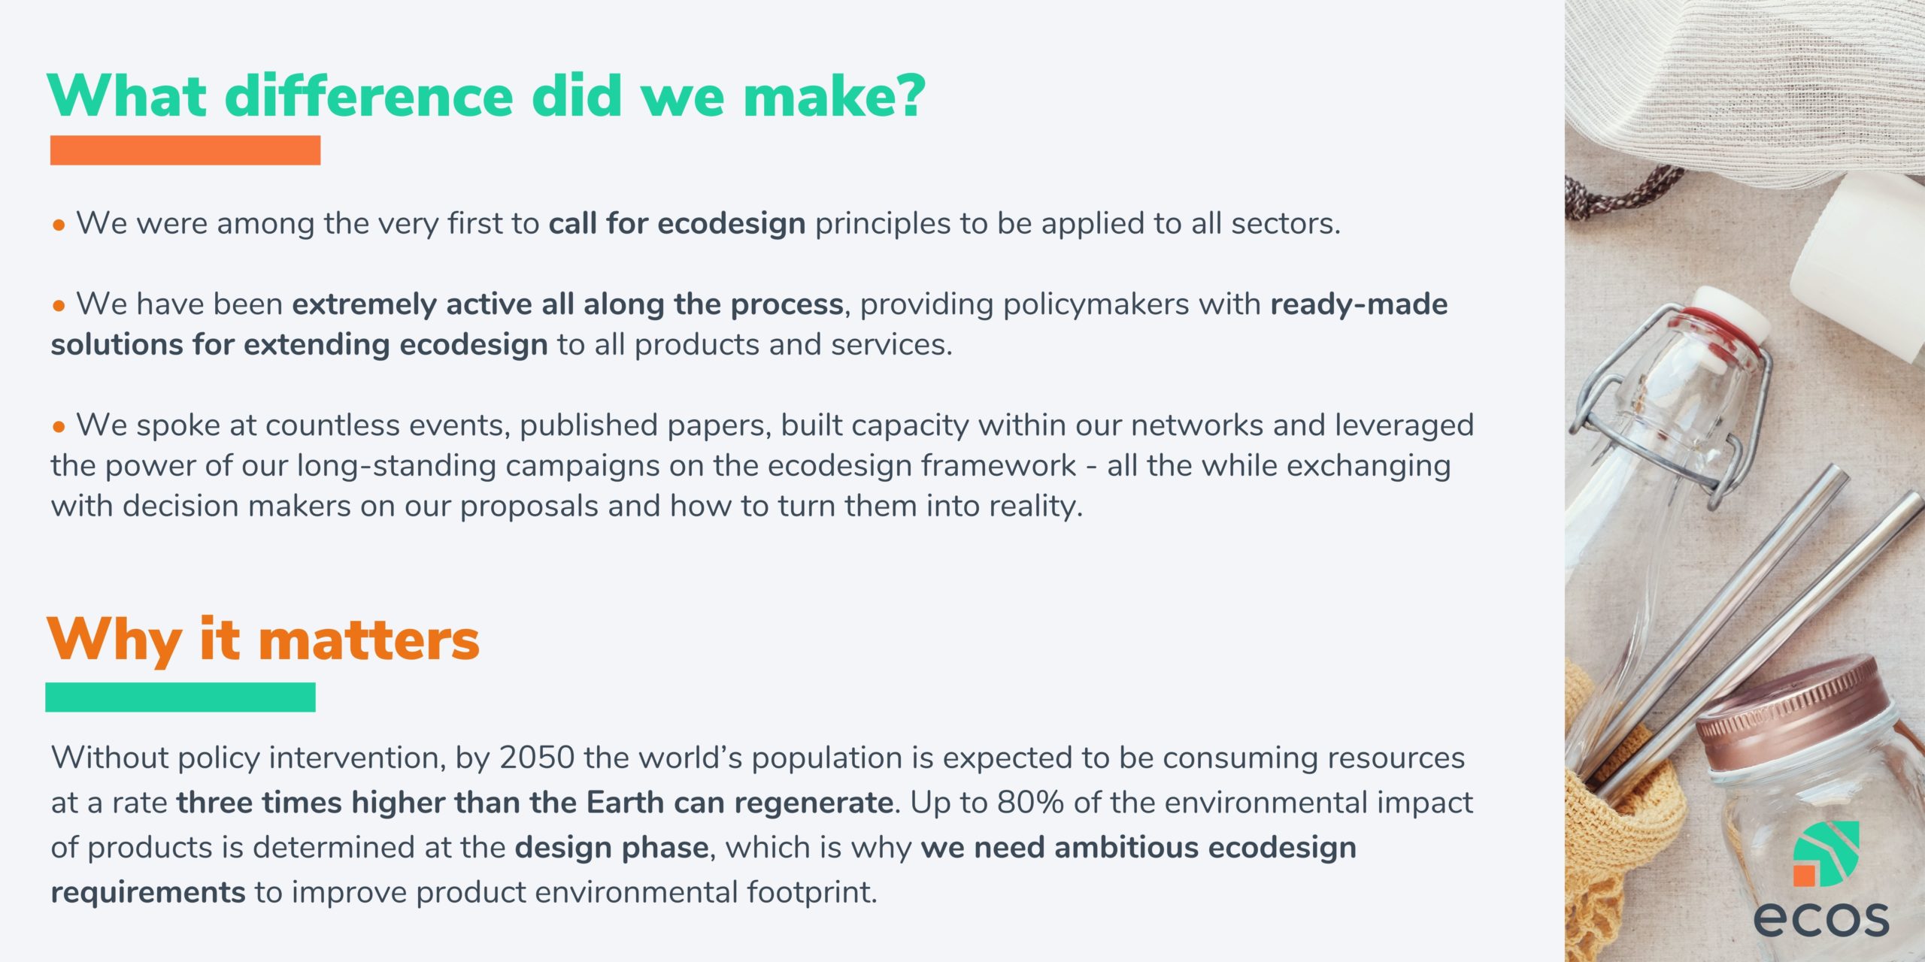Click bold text 'call for ecodesign'

[677, 223]
